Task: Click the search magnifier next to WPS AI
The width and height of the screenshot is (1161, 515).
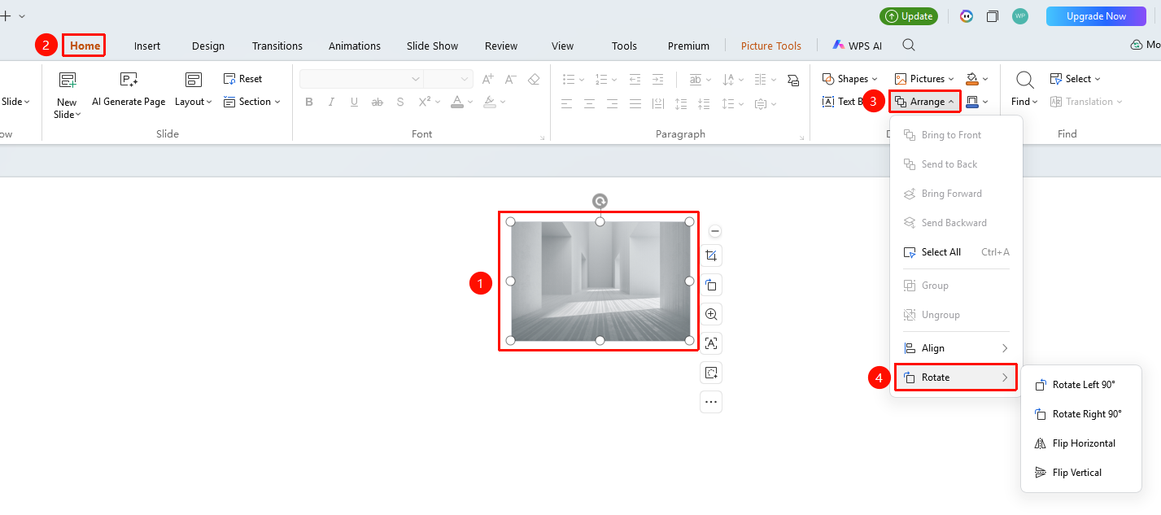Action: coord(909,46)
